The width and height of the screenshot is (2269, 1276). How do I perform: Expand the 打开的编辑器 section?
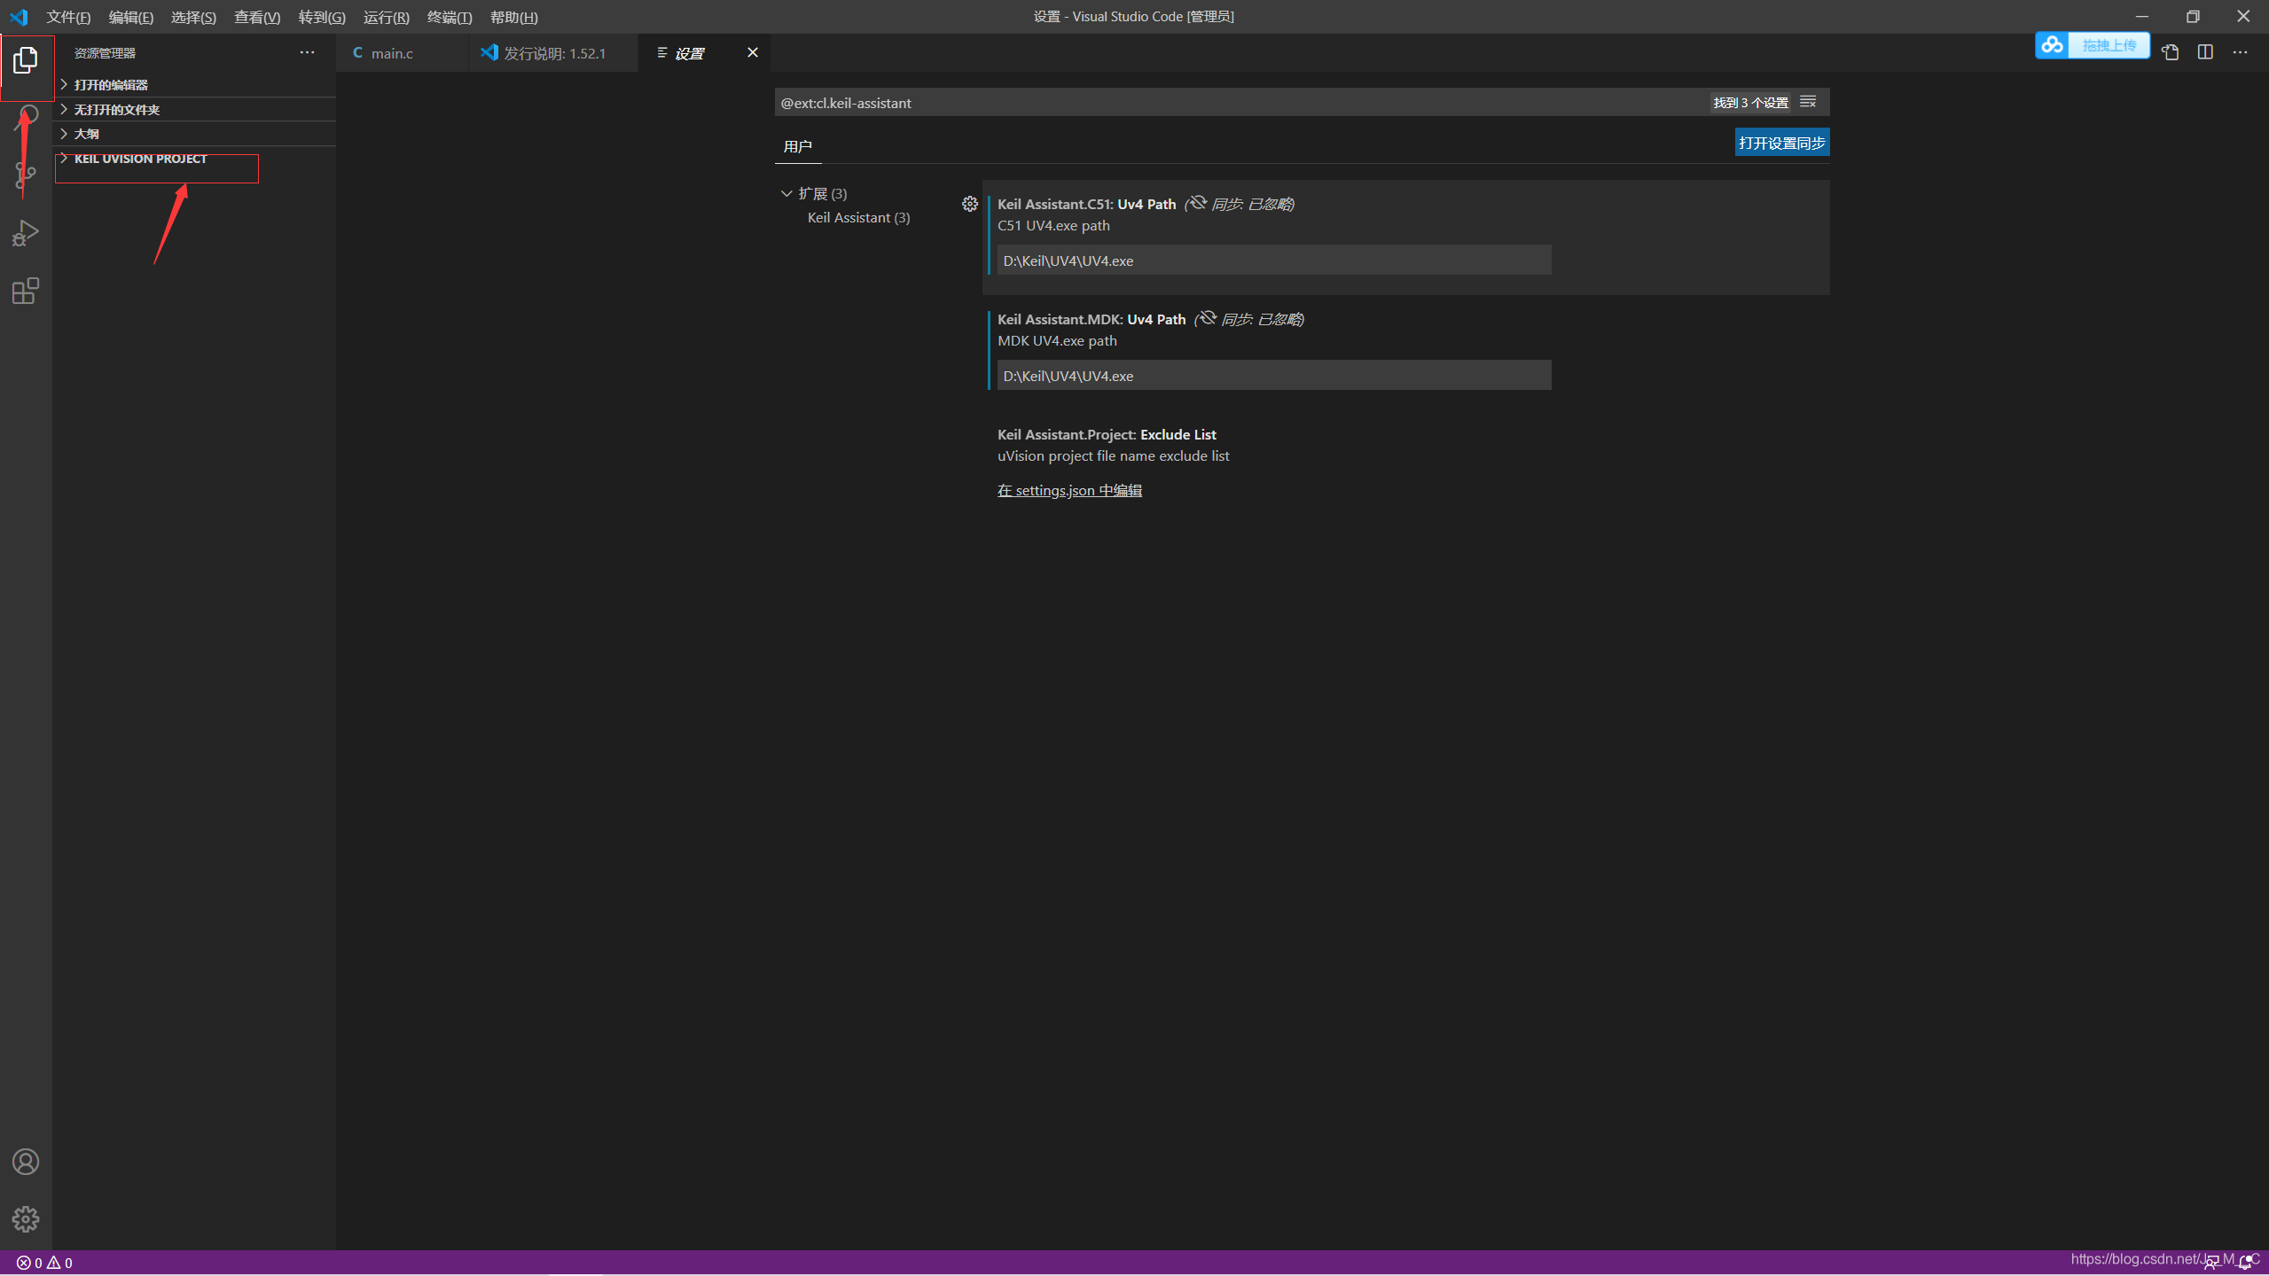click(x=194, y=84)
